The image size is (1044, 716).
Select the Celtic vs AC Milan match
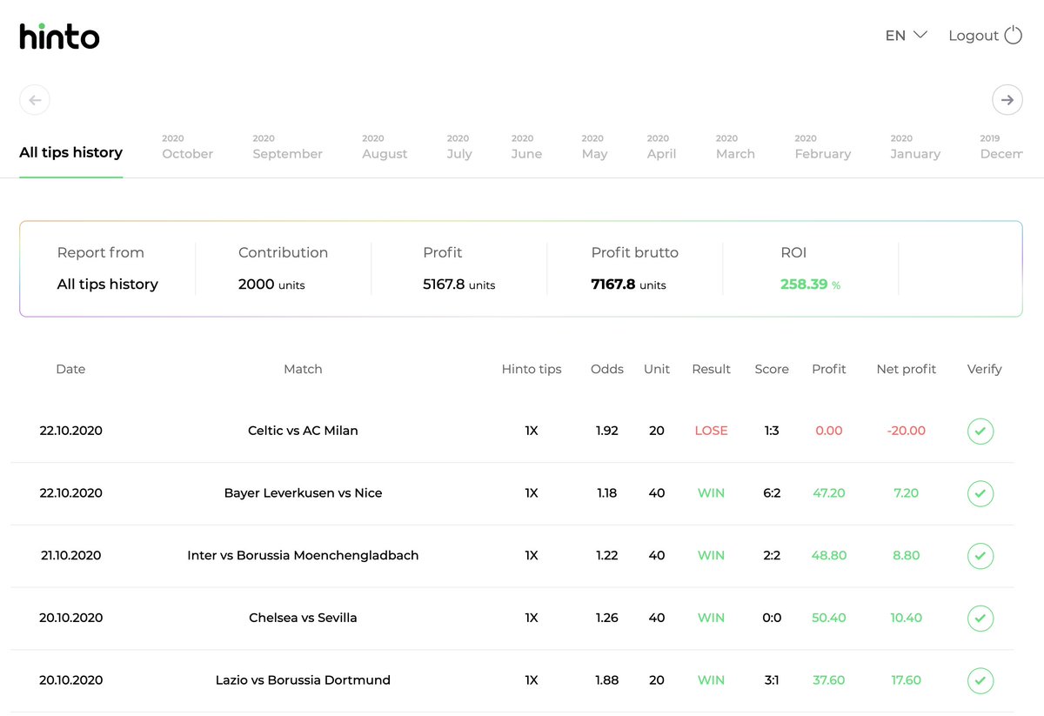pyautogui.click(x=303, y=431)
